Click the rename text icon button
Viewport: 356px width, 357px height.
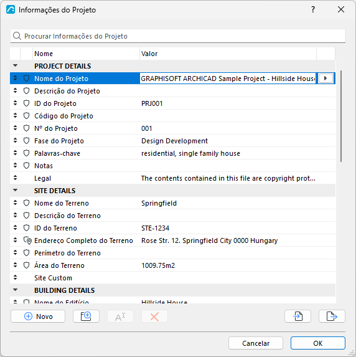(x=120, y=317)
